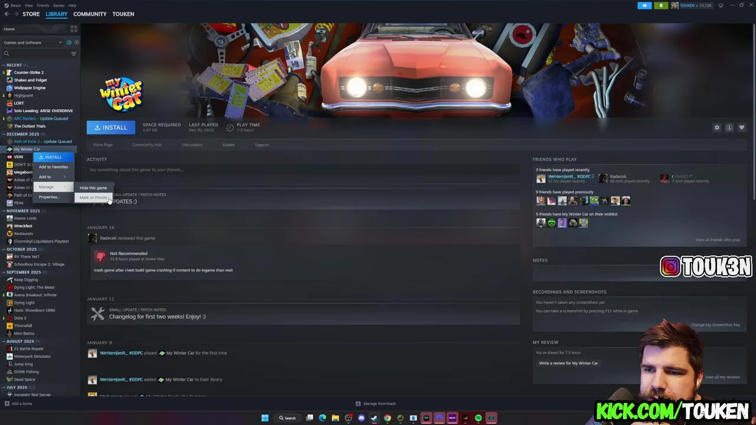Open the Games menu in menu bar
Screen dimensions: 756x425
[x=58, y=5]
